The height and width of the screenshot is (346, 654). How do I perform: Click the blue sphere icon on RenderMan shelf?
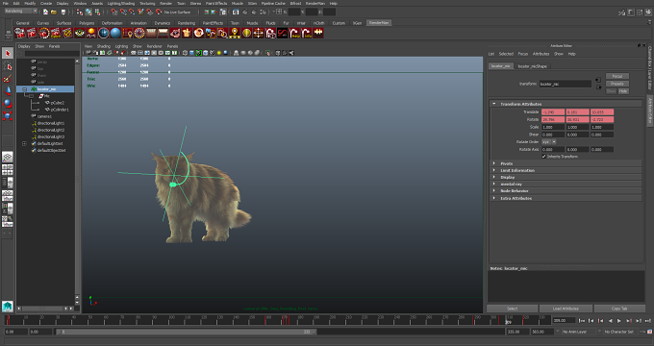click(115, 33)
